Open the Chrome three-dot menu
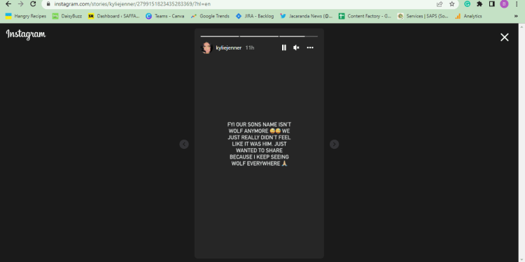The image size is (525, 262). [517, 4]
